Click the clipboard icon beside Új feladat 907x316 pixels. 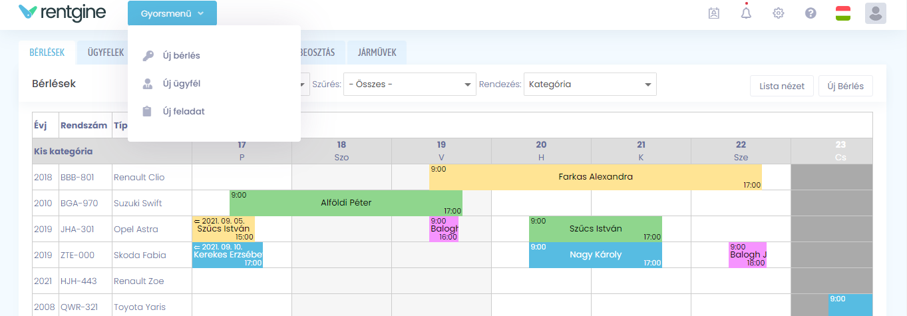pyautogui.click(x=148, y=112)
